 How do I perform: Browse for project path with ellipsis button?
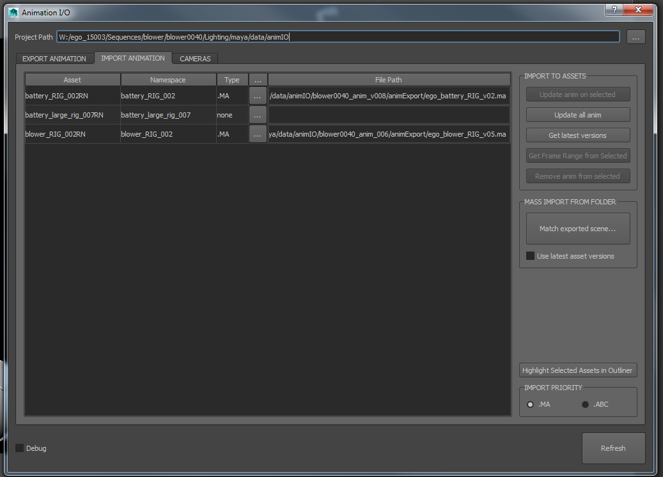point(636,37)
